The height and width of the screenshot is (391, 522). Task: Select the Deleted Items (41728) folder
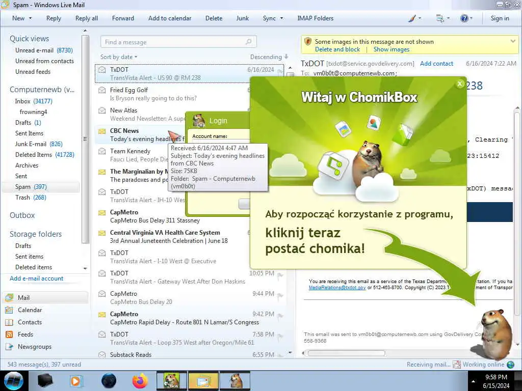click(x=45, y=155)
